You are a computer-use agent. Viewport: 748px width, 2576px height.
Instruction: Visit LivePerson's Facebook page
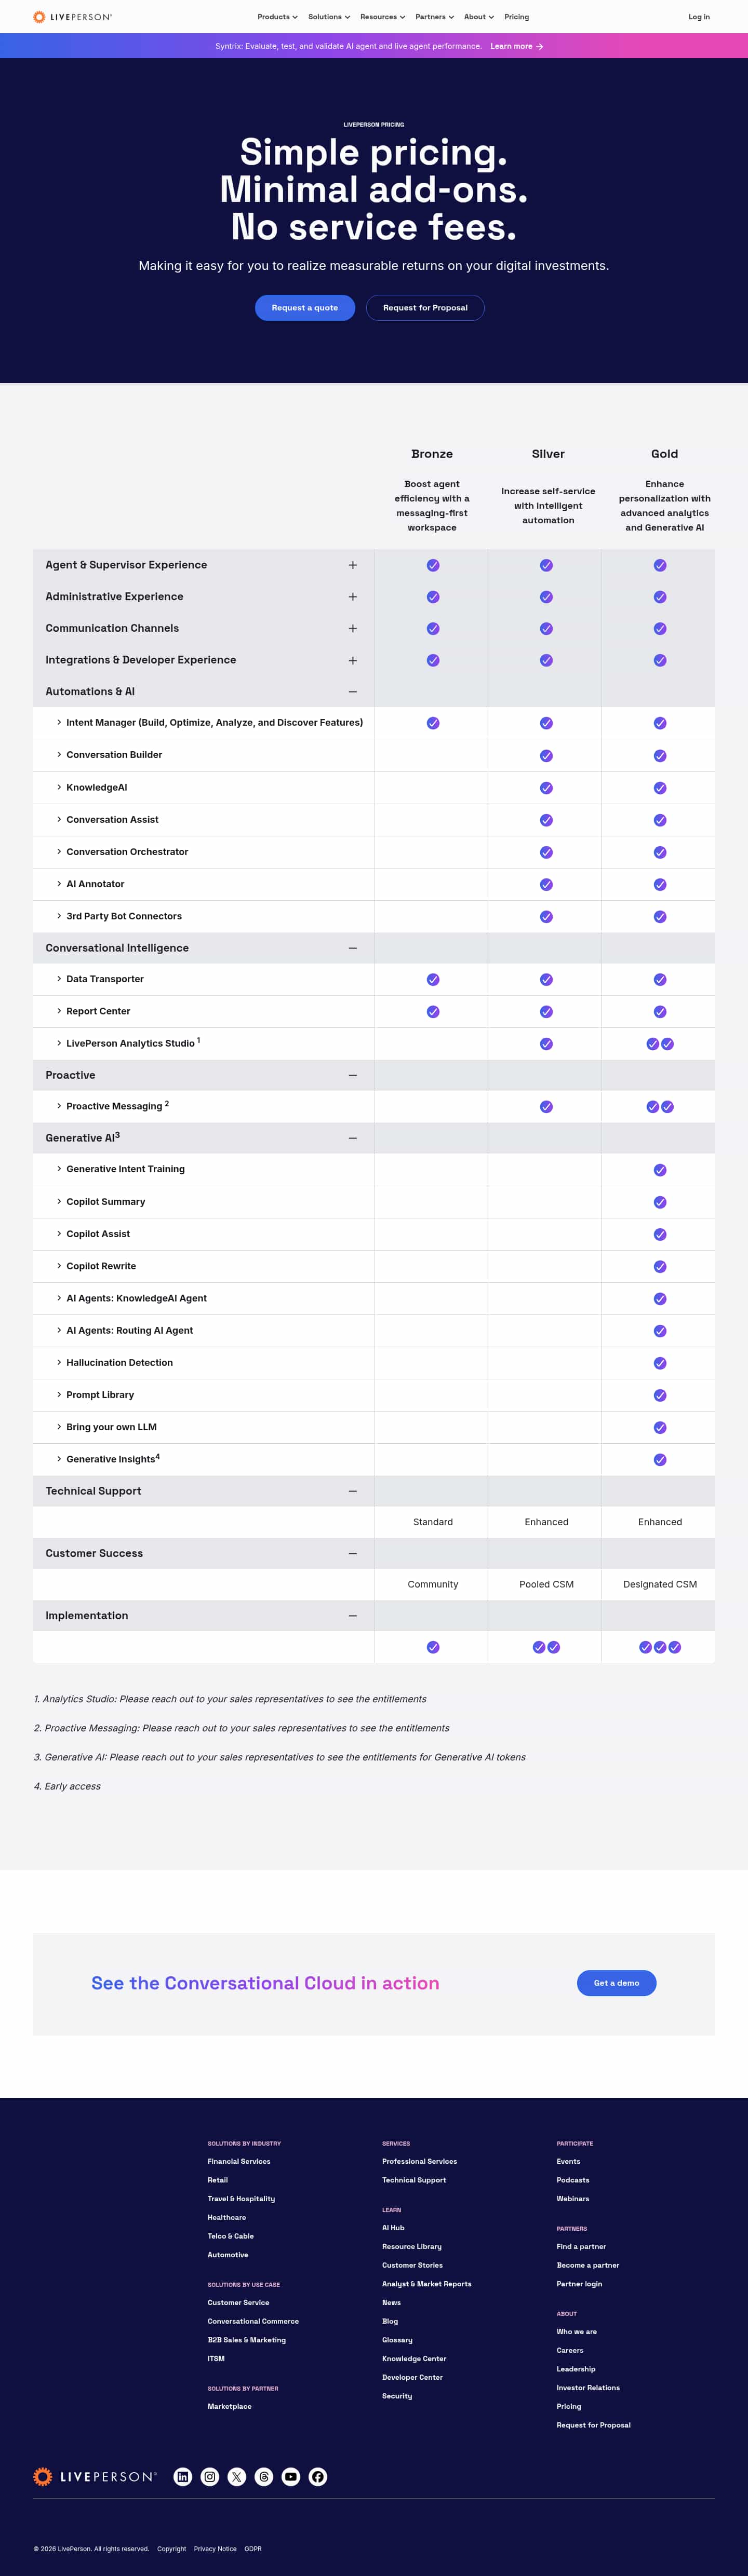pos(318,2476)
